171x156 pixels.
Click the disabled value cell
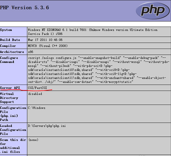click(x=99, y=98)
